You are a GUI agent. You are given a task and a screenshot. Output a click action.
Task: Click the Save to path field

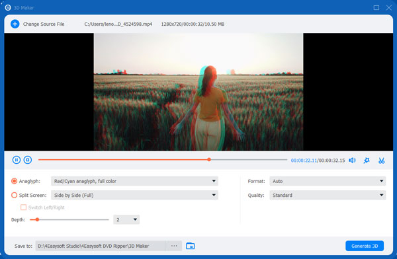coord(101,246)
